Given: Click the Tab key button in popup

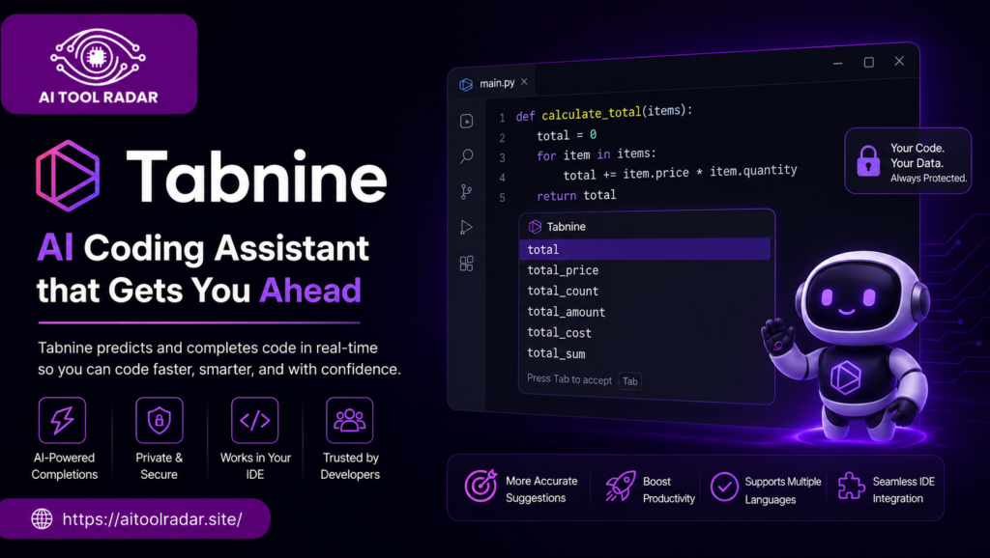Looking at the screenshot, I should click(630, 380).
